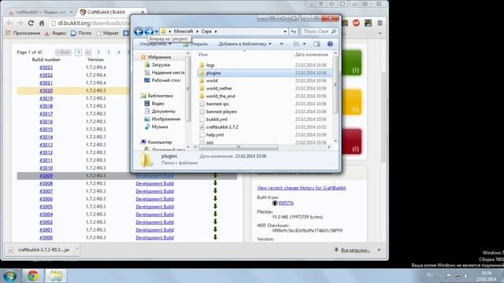Open Chrome hamburger menu
This screenshot has height=283, width=504.
point(380,23)
